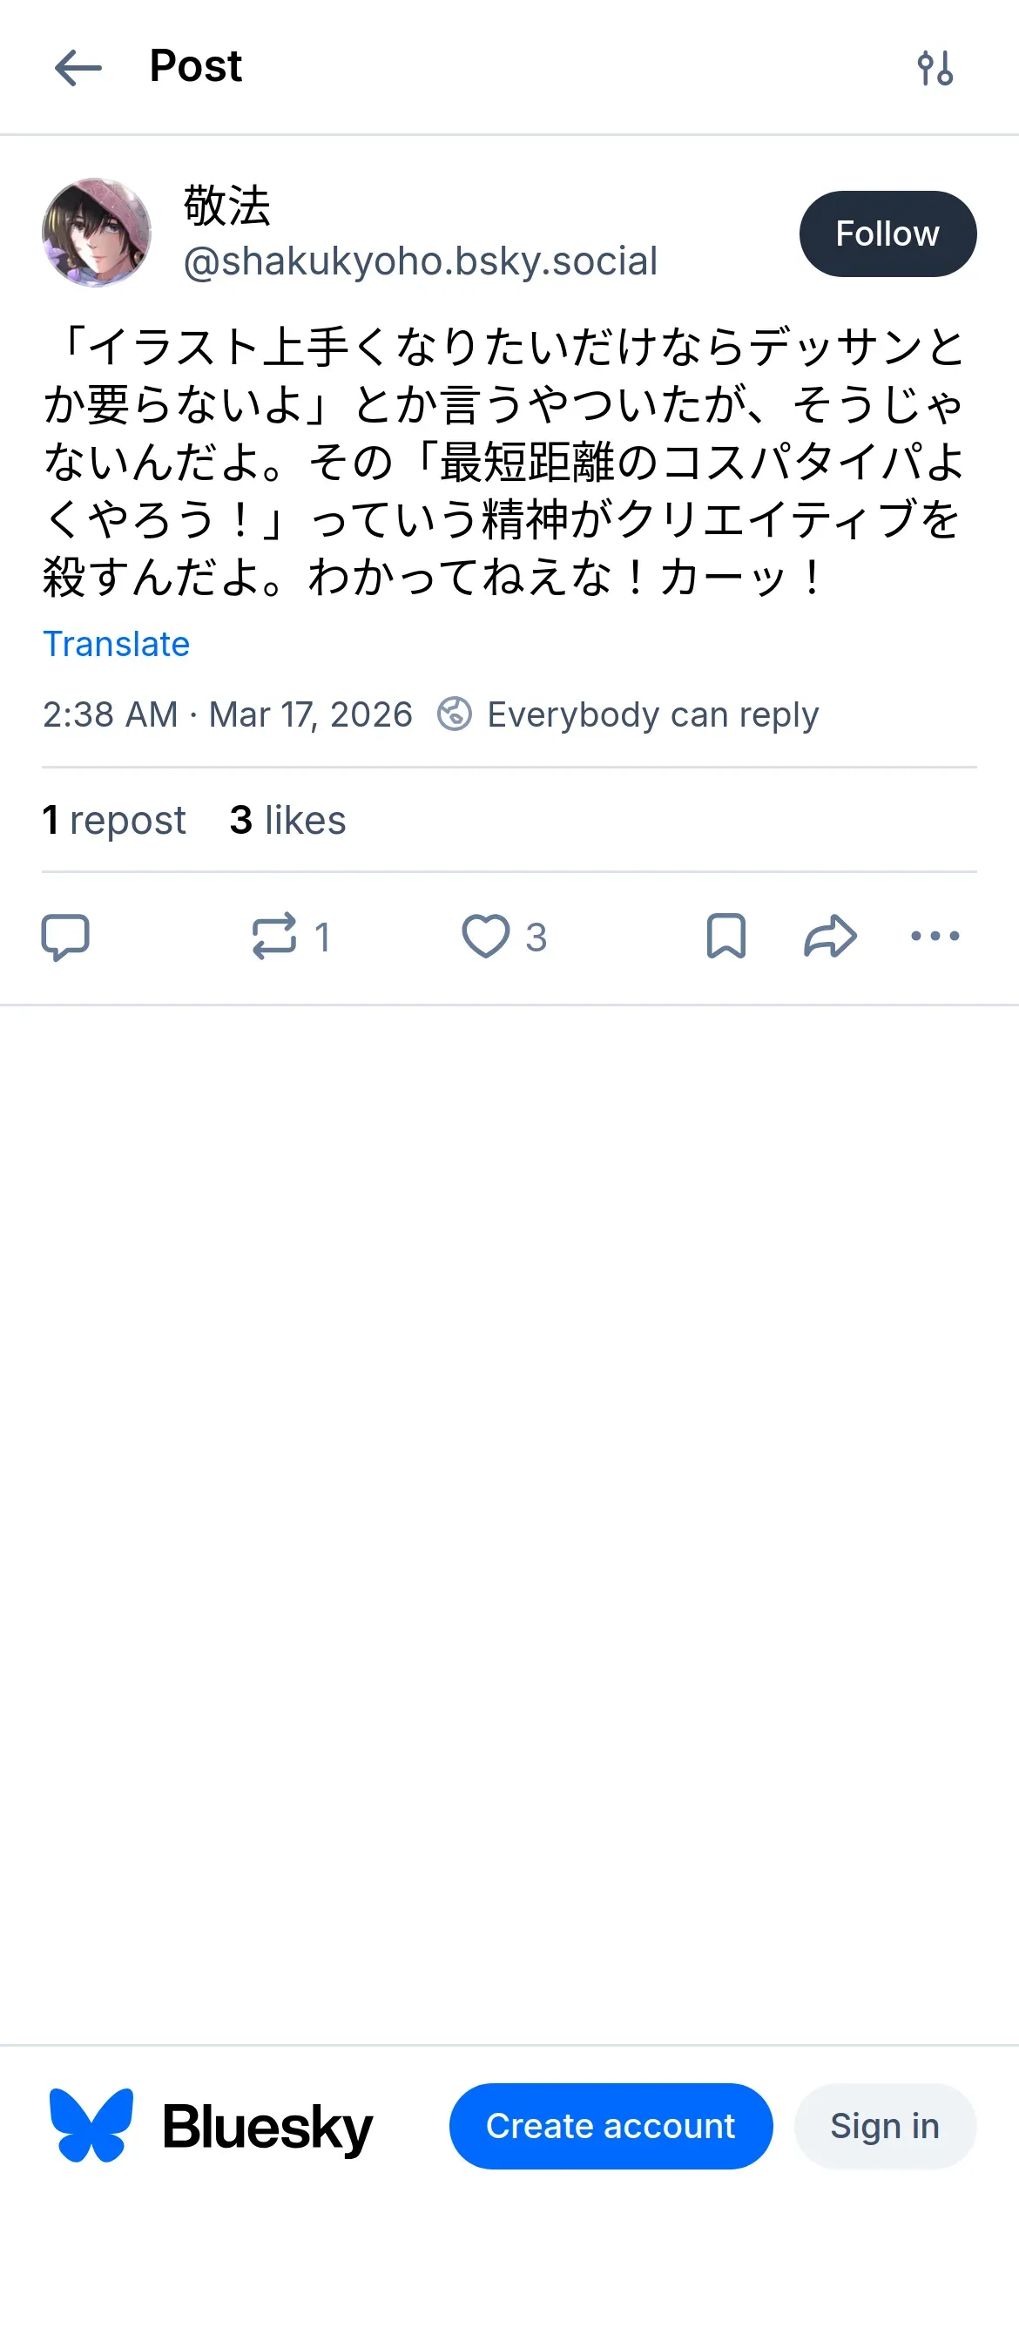
Task: Translate the Japanese post text
Action: point(117,644)
